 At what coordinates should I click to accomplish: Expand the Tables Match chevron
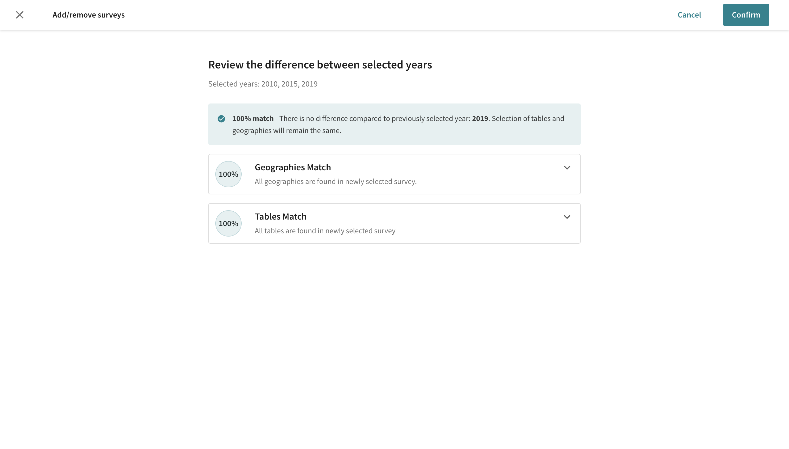pos(567,217)
